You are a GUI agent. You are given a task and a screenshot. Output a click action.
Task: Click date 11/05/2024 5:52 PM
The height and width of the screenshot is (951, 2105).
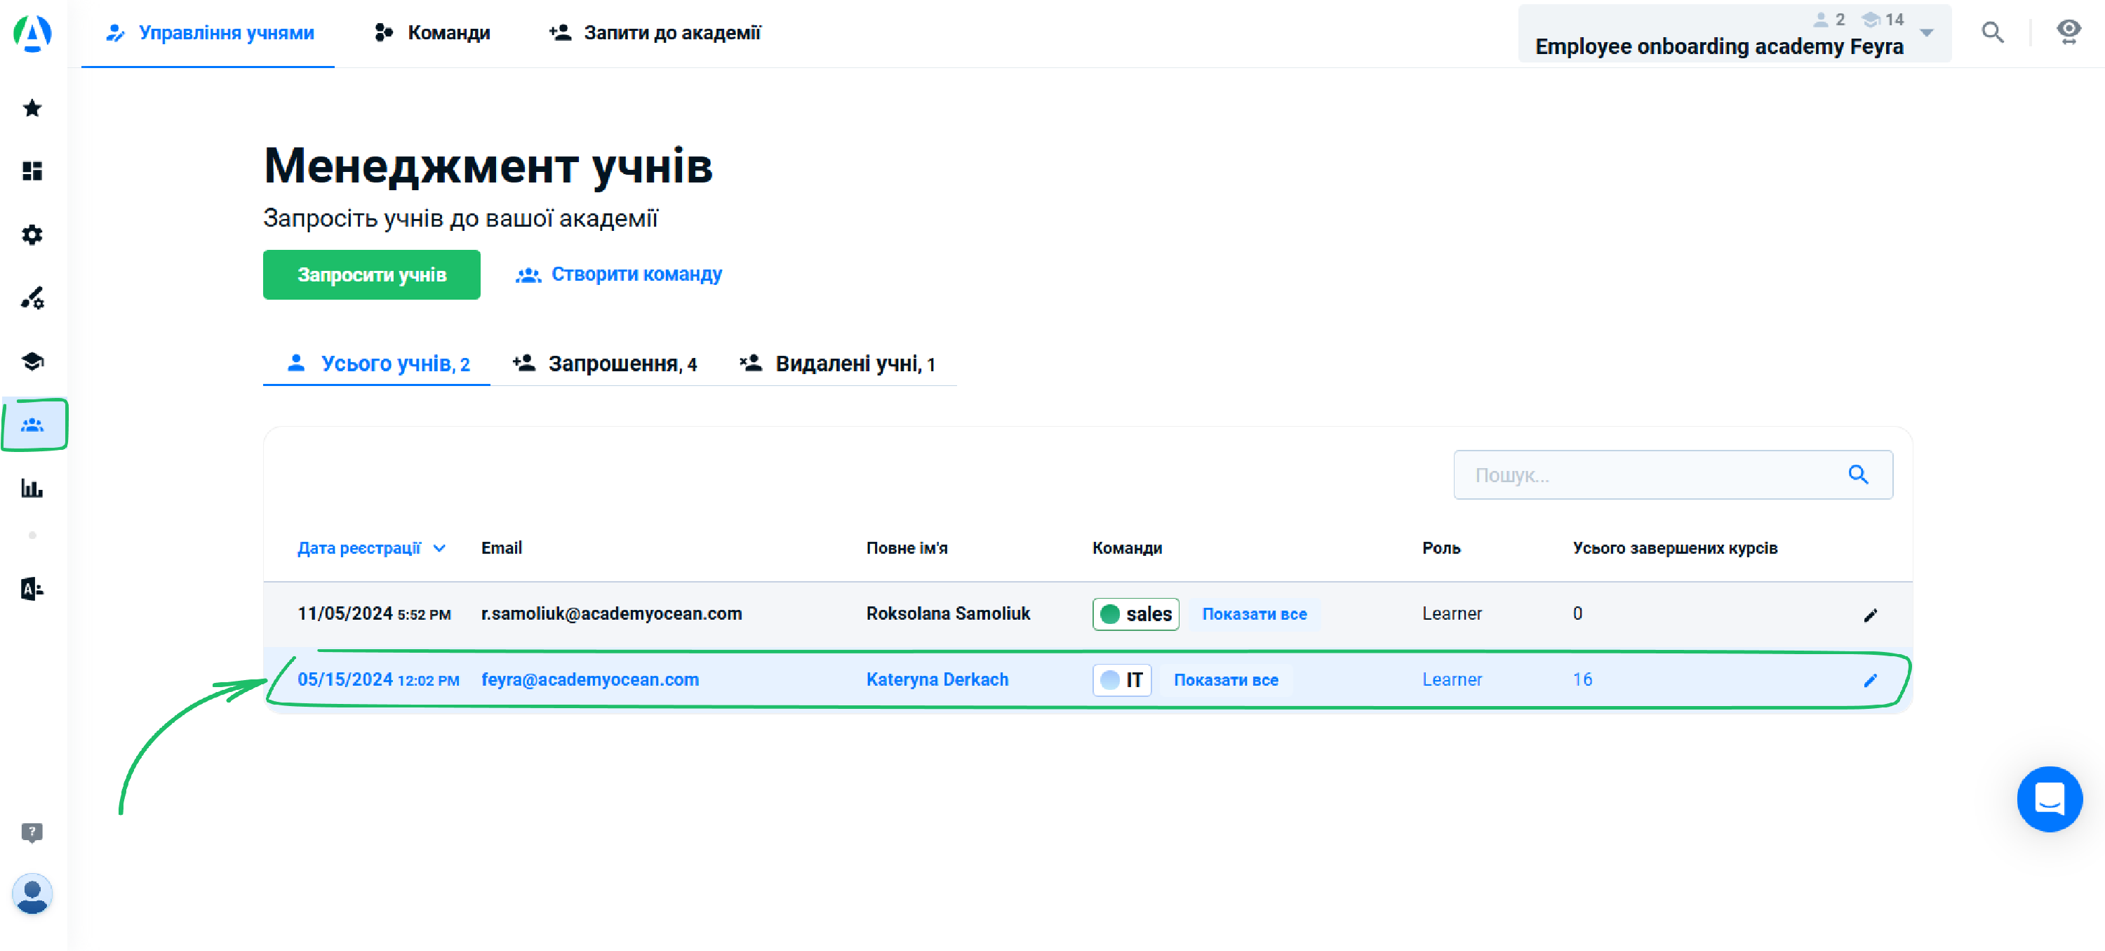(374, 613)
